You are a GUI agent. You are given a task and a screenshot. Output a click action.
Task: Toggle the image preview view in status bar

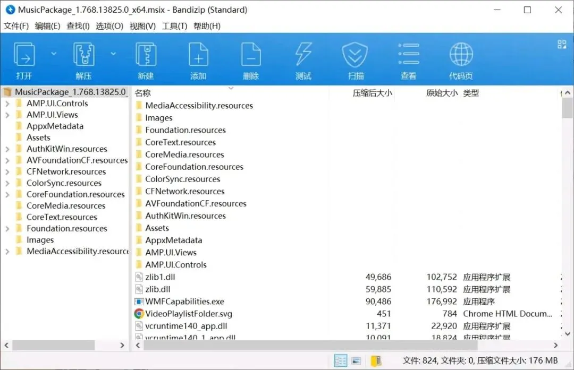point(356,361)
